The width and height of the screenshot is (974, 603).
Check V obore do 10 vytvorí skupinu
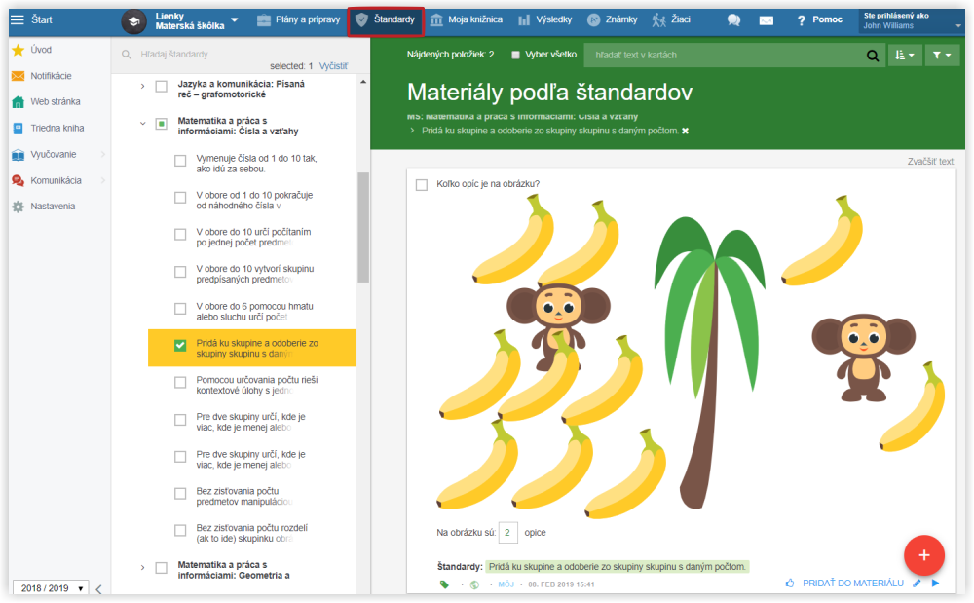(x=180, y=272)
